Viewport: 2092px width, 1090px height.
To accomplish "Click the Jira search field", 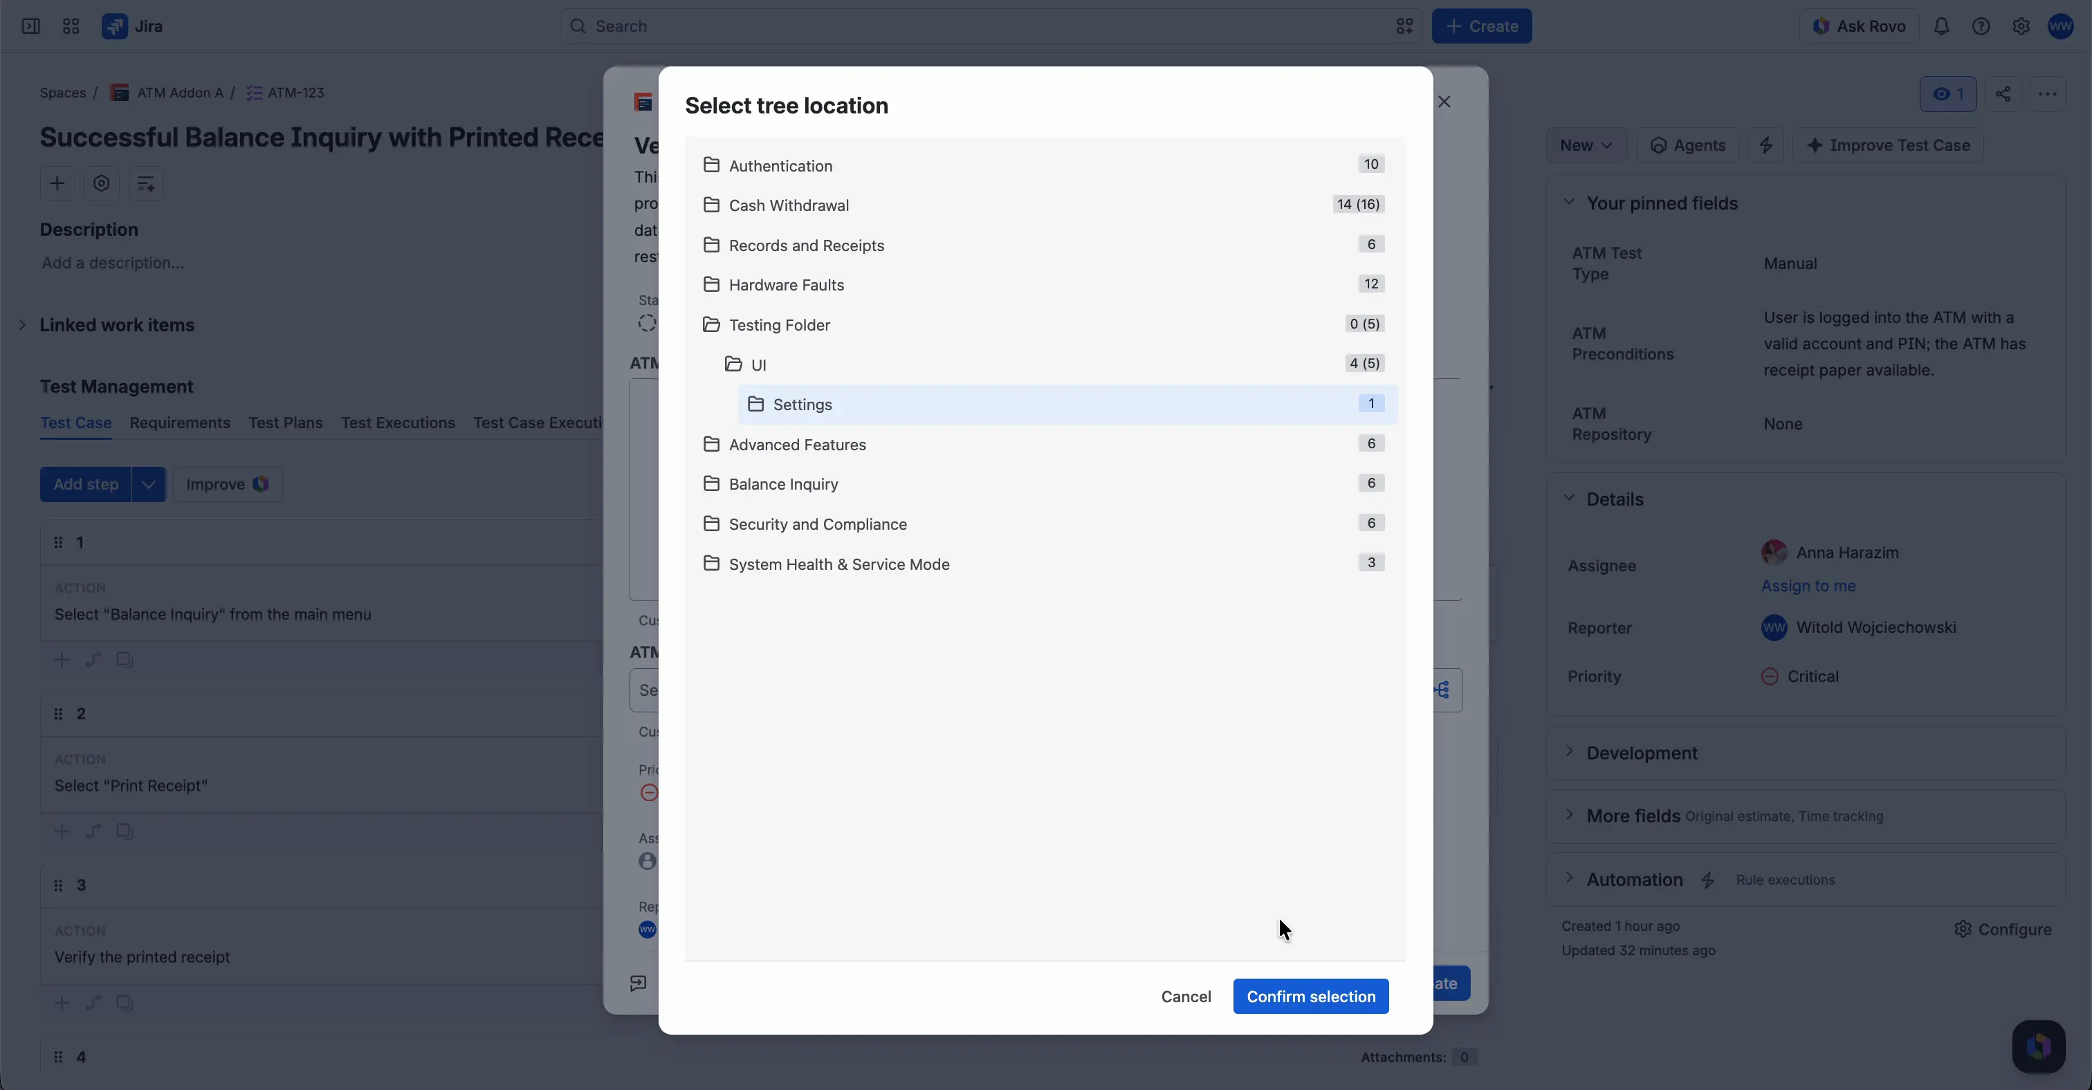I will [991, 26].
